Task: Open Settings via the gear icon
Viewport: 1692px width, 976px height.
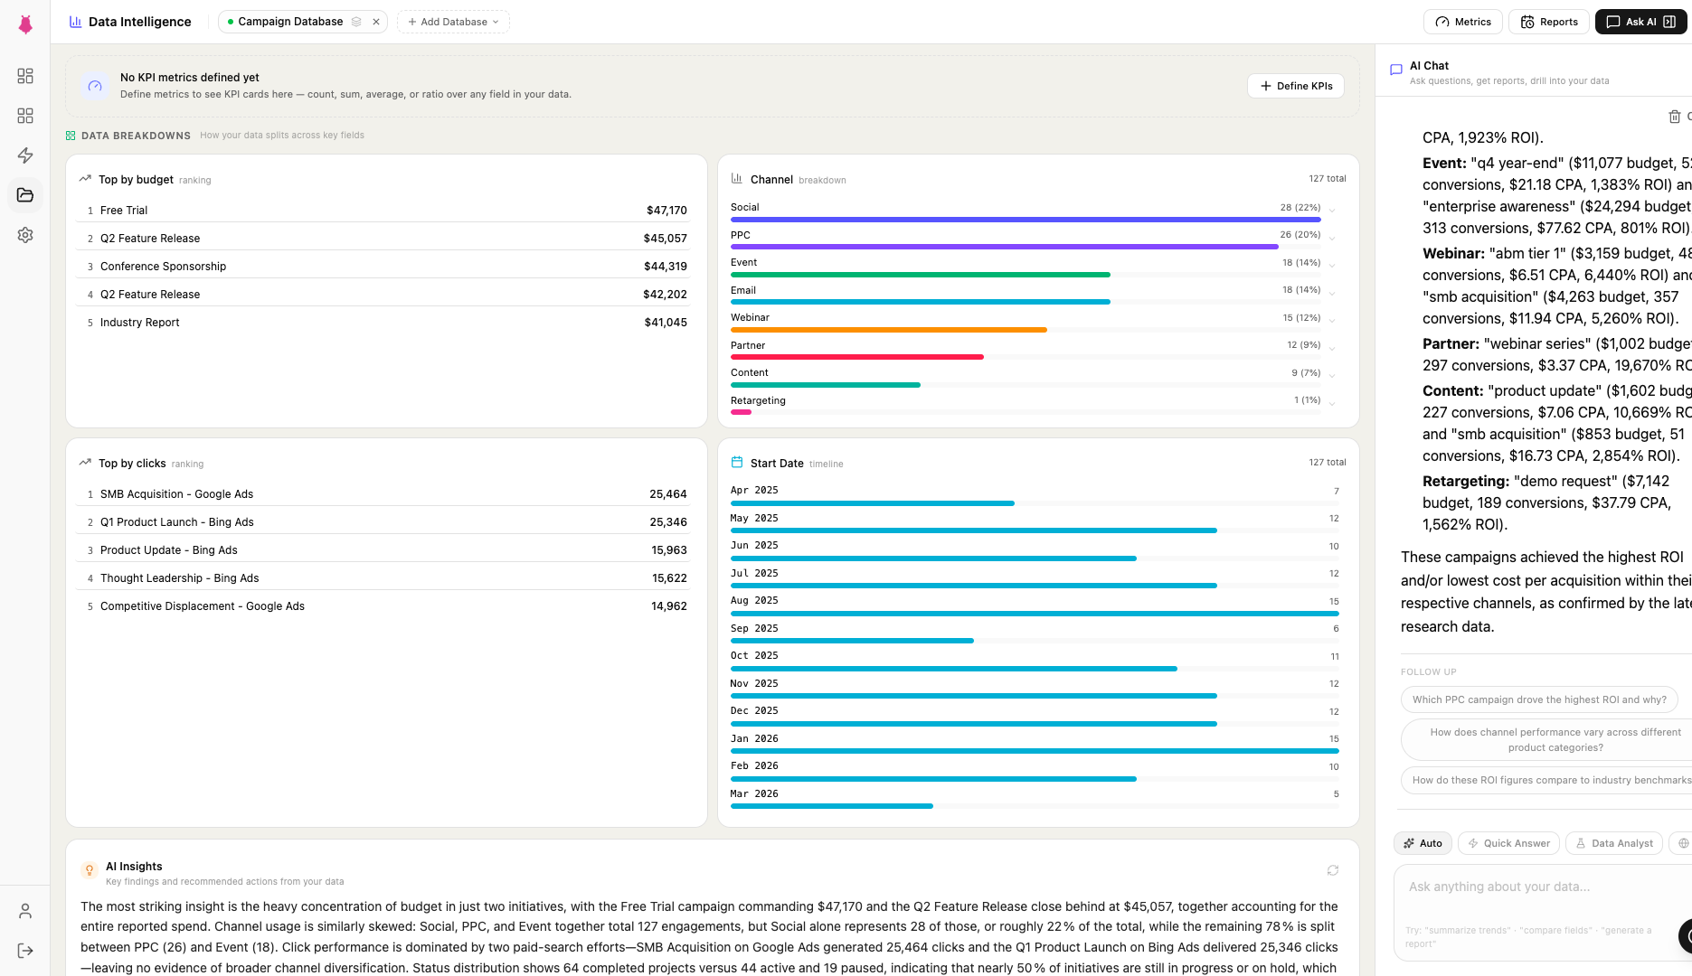Action: click(25, 235)
